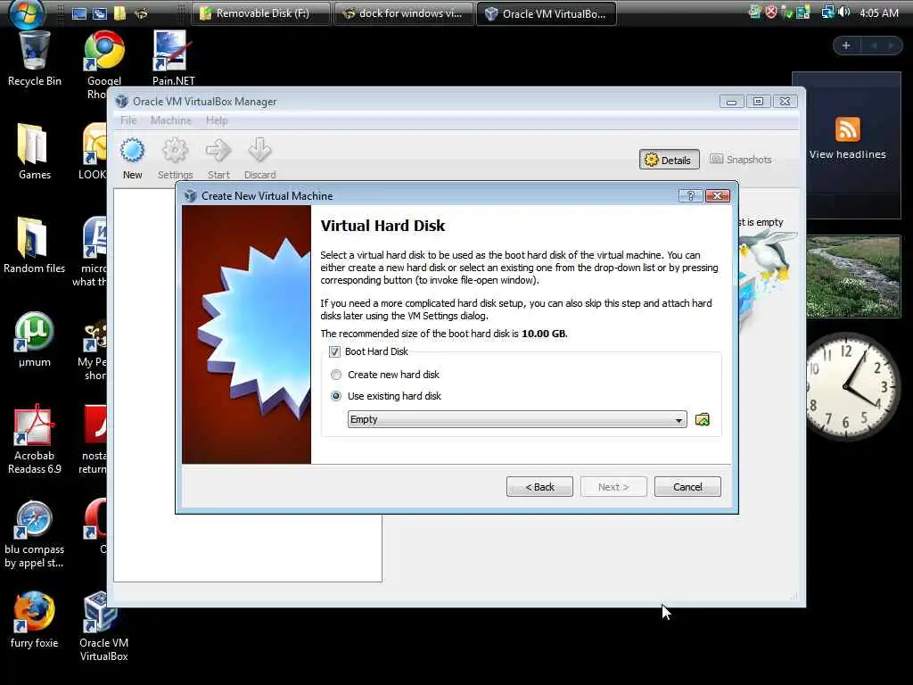The width and height of the screenshot is (913, 685).
Task: Open the Recycle Bin desktop icon
Action: coord(35,51)
